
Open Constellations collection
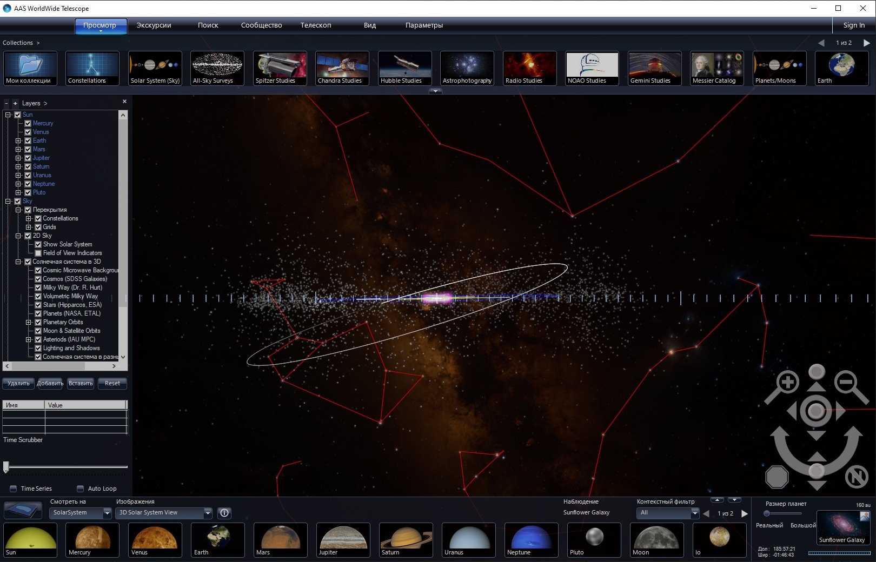click(x=92, y=68)
